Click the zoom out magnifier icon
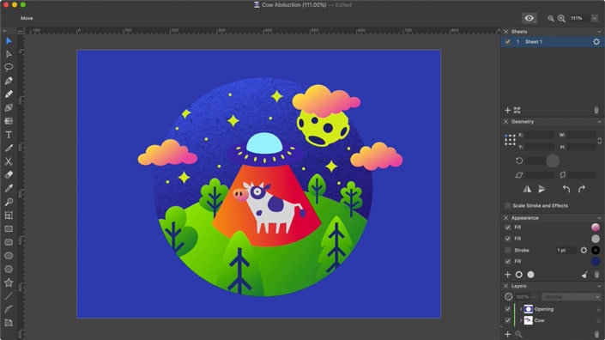Image resolution: width=605 pixels, height=340 pixels. pos(551,18)
